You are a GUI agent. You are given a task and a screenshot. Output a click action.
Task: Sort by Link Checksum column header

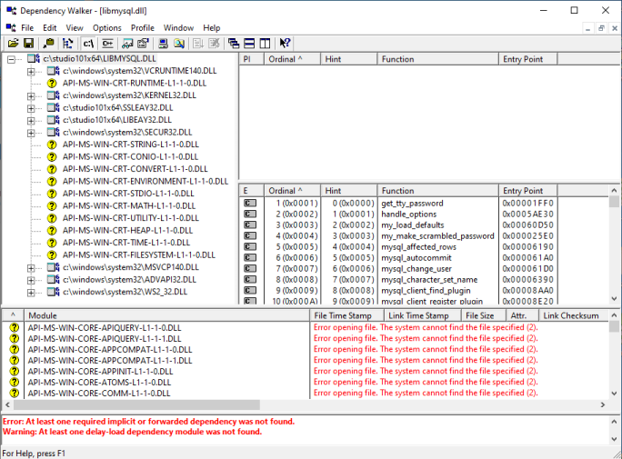point(573,315)
